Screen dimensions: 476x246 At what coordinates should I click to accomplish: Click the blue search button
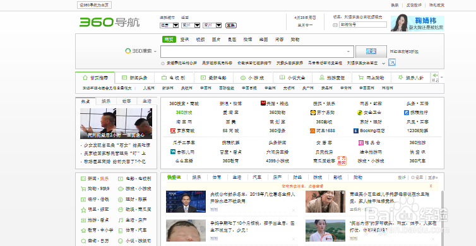[x=371, y=52]
